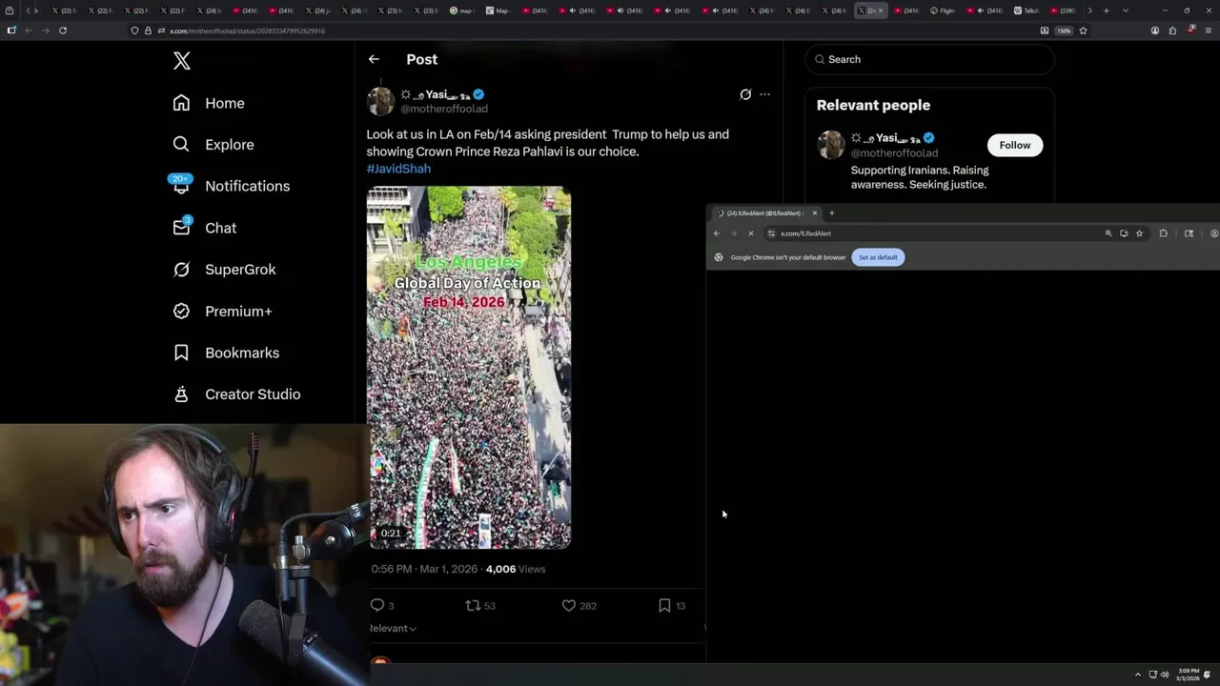
Task: Open SuperGrok from the sidebar
Action: pyautogui.click(x=224, y=270)
